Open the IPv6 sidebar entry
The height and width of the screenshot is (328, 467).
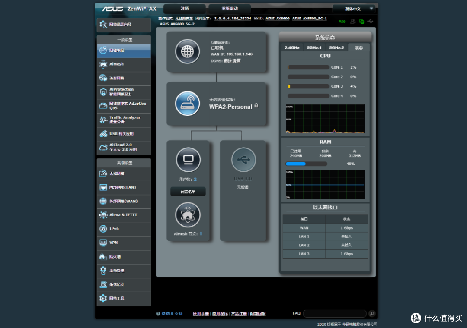tap(124, 229)
